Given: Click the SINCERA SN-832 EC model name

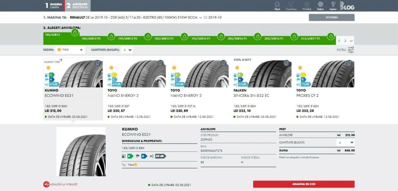Looking at the screenshot, I should [x=251, y=96].
